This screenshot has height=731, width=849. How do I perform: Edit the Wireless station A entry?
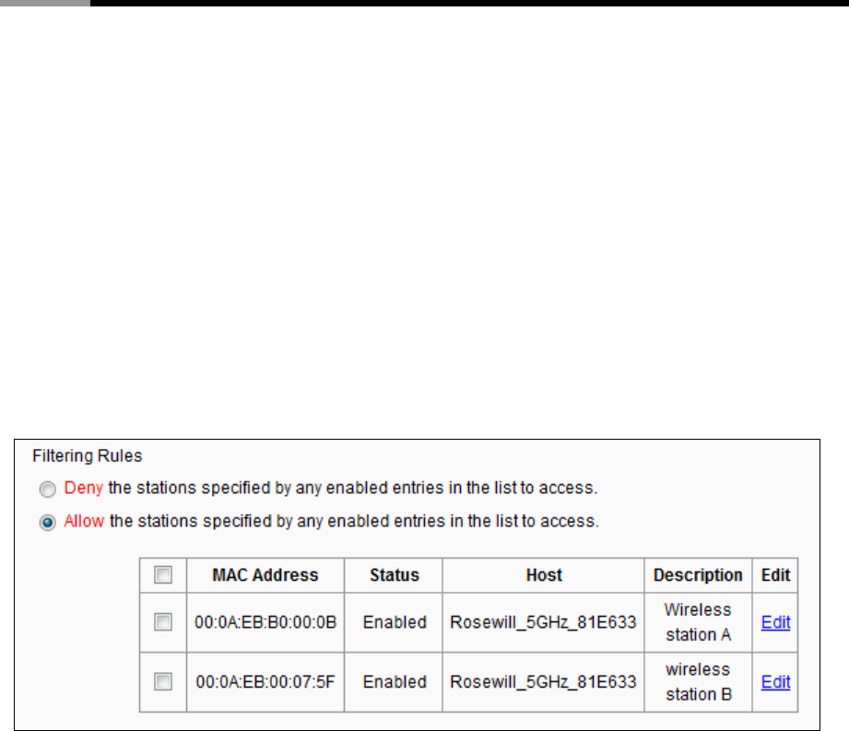pos(775,623)
